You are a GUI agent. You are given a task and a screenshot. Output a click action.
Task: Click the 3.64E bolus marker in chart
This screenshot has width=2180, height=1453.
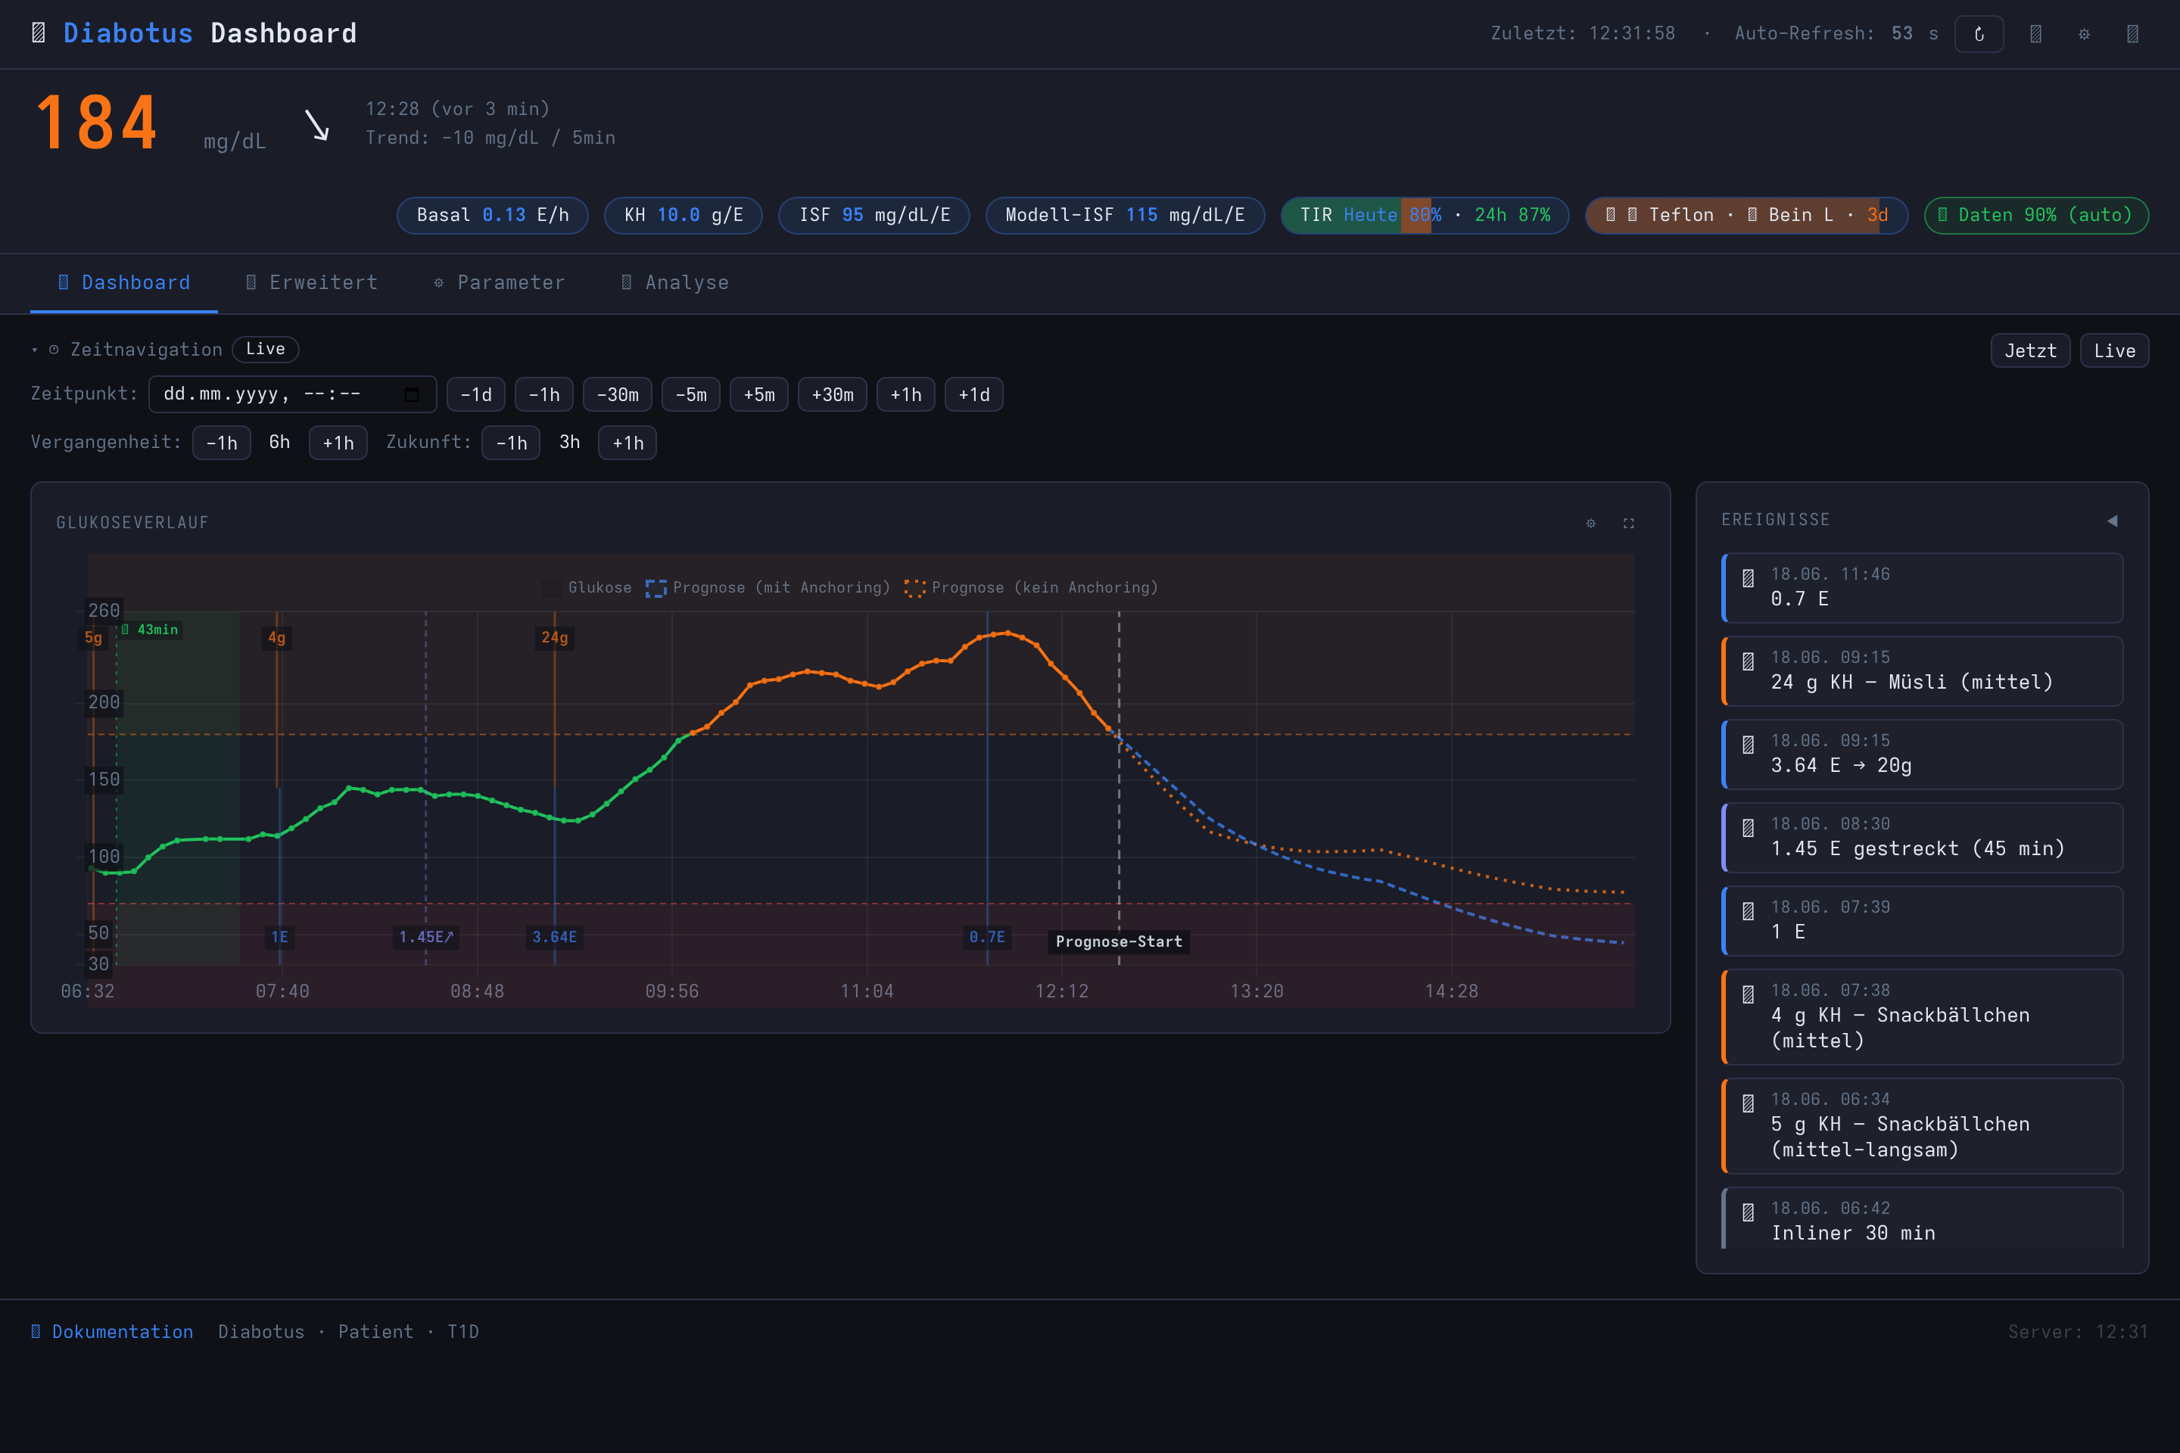coord(554,937)
